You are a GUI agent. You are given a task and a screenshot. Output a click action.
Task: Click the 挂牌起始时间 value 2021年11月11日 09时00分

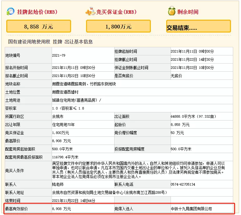pos(192,51)
